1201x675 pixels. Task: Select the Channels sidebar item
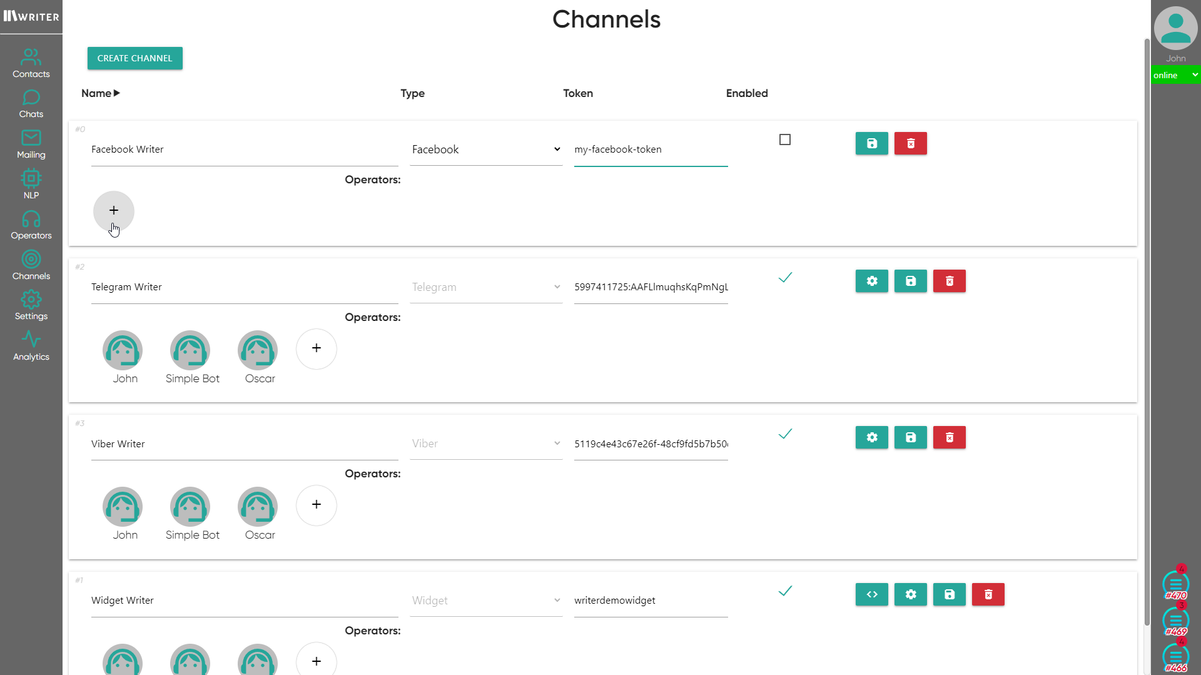[x=31, y=266]
